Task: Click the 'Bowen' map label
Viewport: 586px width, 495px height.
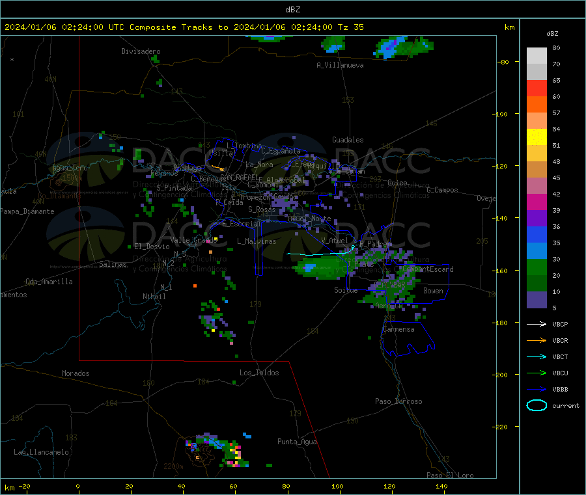Action: pos(433,291)
